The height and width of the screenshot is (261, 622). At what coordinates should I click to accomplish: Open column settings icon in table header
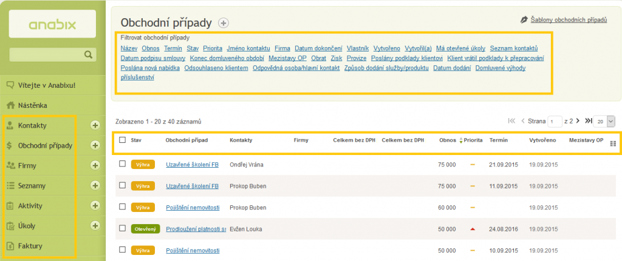coord(612,144)
